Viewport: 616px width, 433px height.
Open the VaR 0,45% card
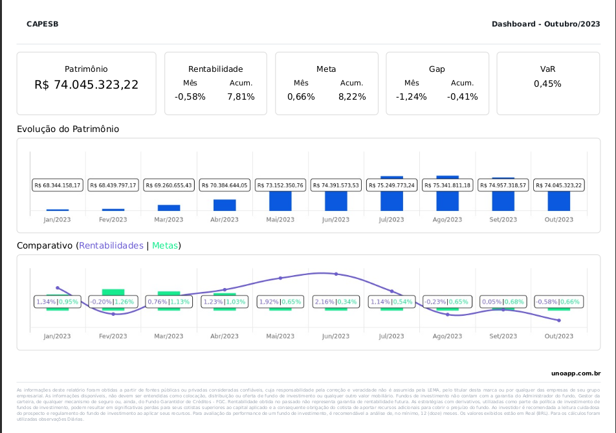pos(547,83)
